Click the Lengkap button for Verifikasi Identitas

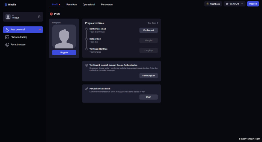pyautogui.click(x=148, y=50)
